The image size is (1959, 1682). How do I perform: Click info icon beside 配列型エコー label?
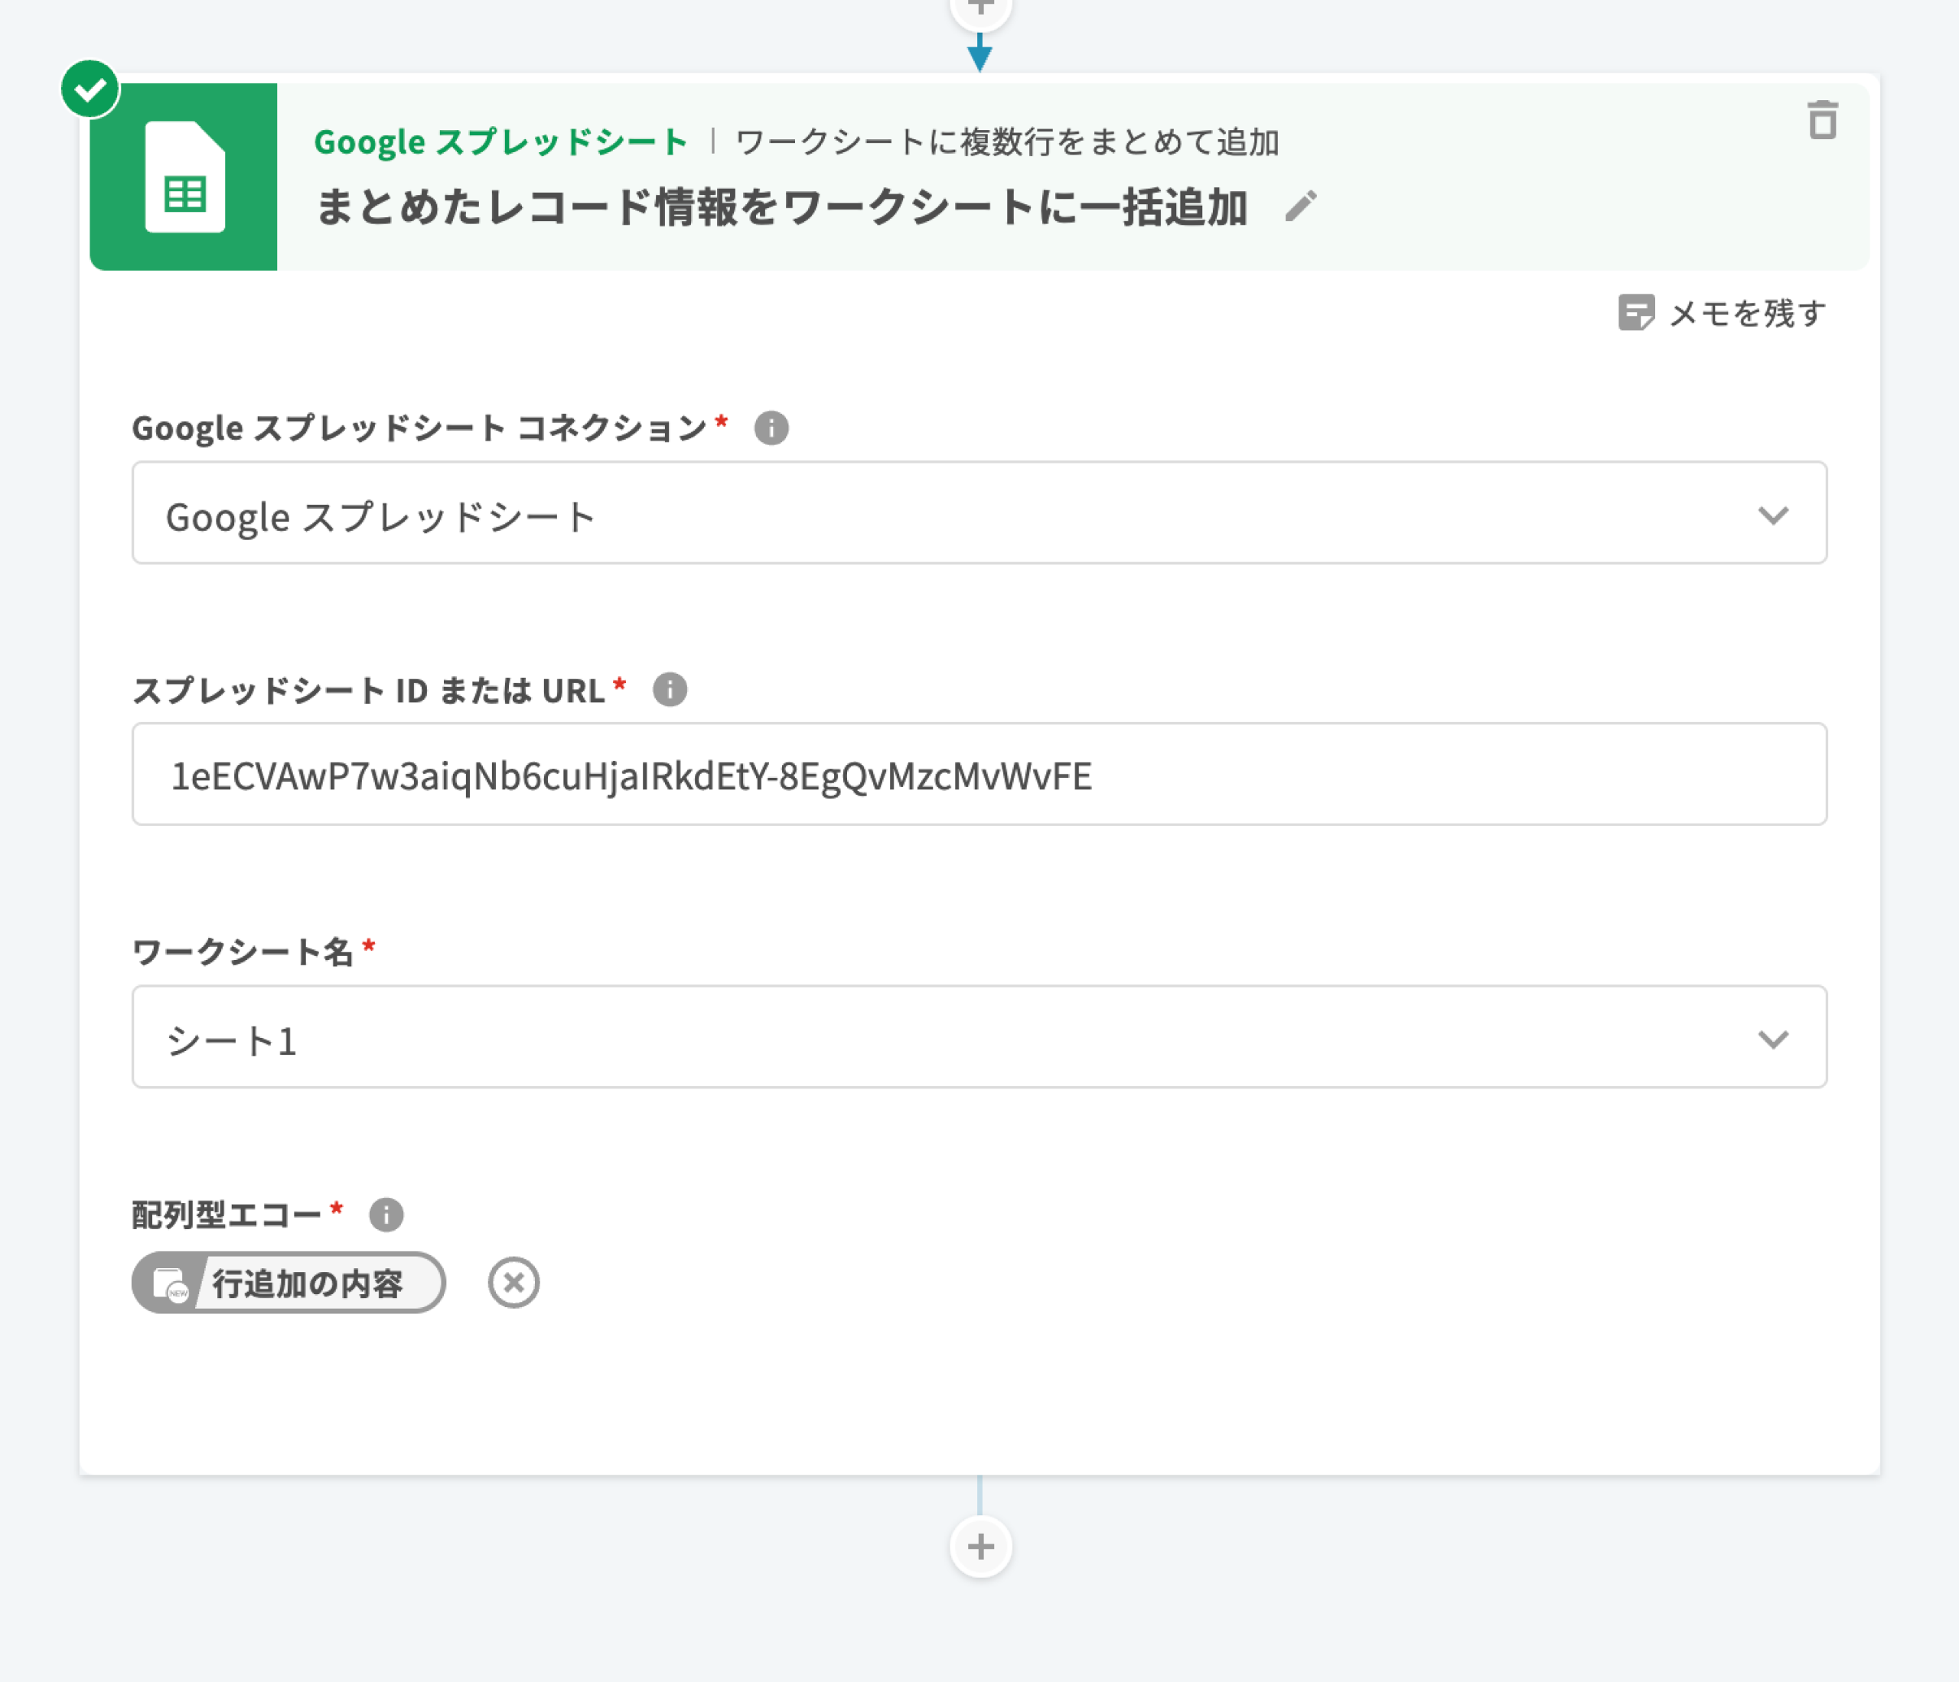pyautogui.click(x=386, y=1214)
